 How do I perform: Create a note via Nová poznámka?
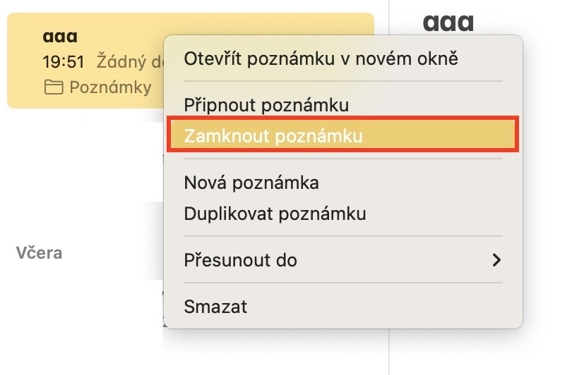(x=251, y=183)
